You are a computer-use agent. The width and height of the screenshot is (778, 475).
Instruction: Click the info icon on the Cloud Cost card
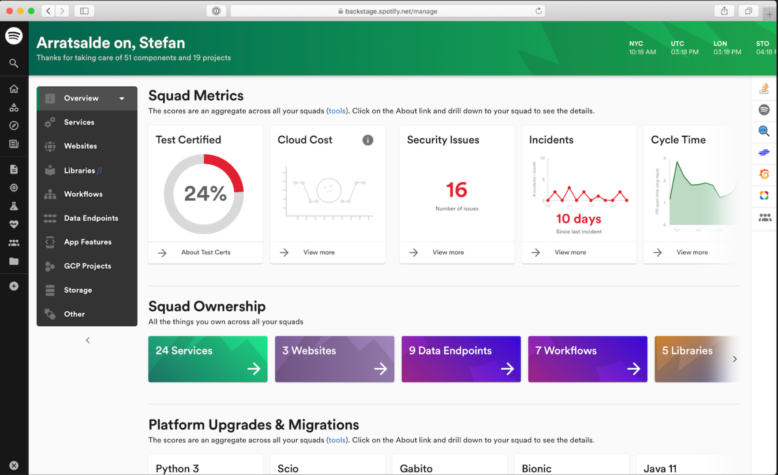[368, 140]
